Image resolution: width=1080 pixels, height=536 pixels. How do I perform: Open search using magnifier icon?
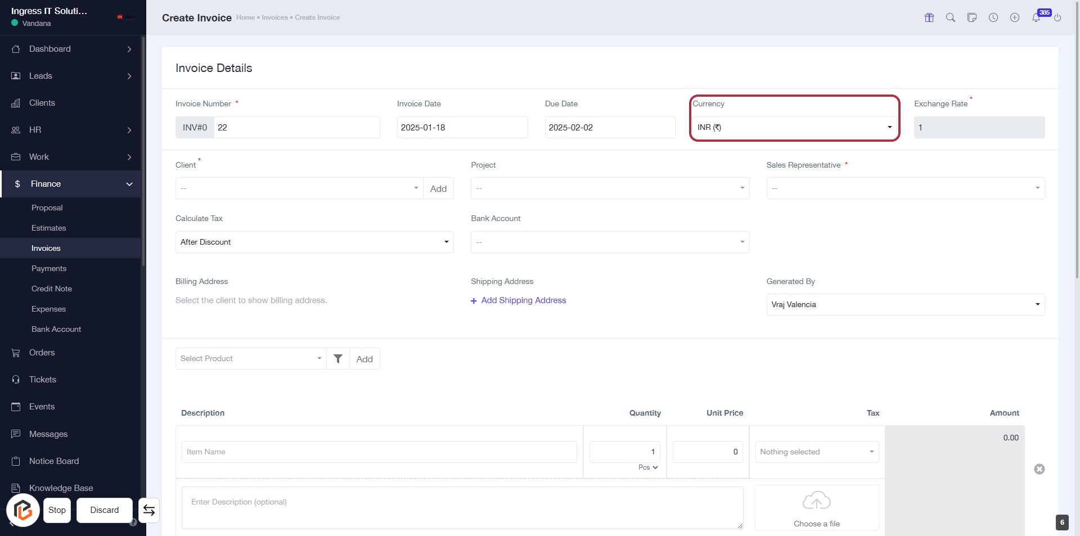click(951, 17)
